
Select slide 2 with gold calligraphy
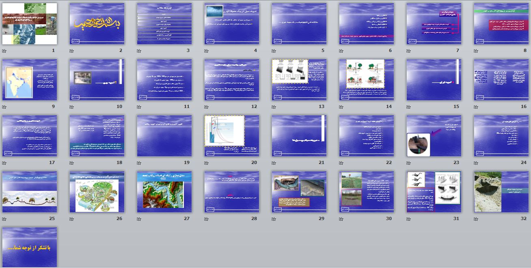pos(97,24)
